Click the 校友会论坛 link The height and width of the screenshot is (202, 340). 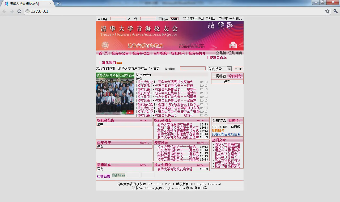click(218, 57)
